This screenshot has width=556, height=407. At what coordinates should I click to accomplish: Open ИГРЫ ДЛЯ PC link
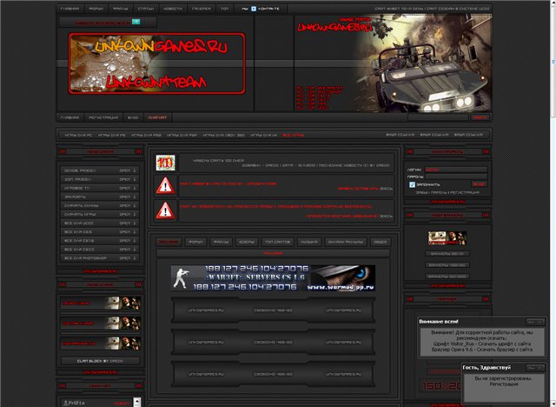coord(78,135)
